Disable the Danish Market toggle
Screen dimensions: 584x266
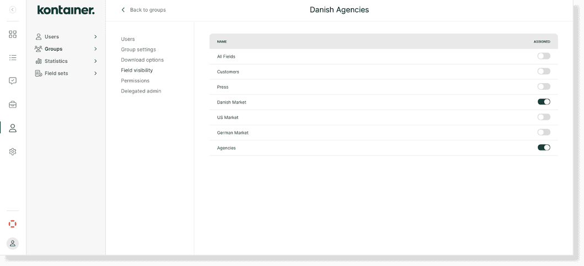pyautogui.click(x=544, y=102)
